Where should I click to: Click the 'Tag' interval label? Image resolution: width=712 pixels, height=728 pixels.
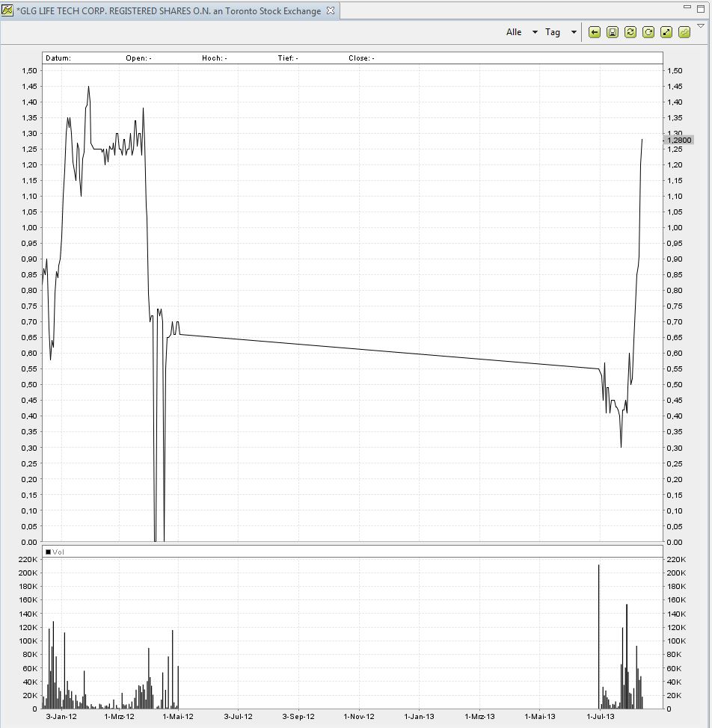pyautogui.click(x=553, y=32)
